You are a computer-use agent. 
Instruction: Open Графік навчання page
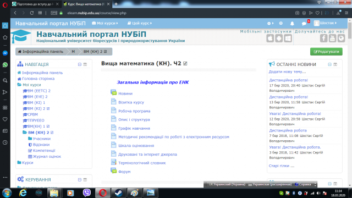click(x=134, y=128)
